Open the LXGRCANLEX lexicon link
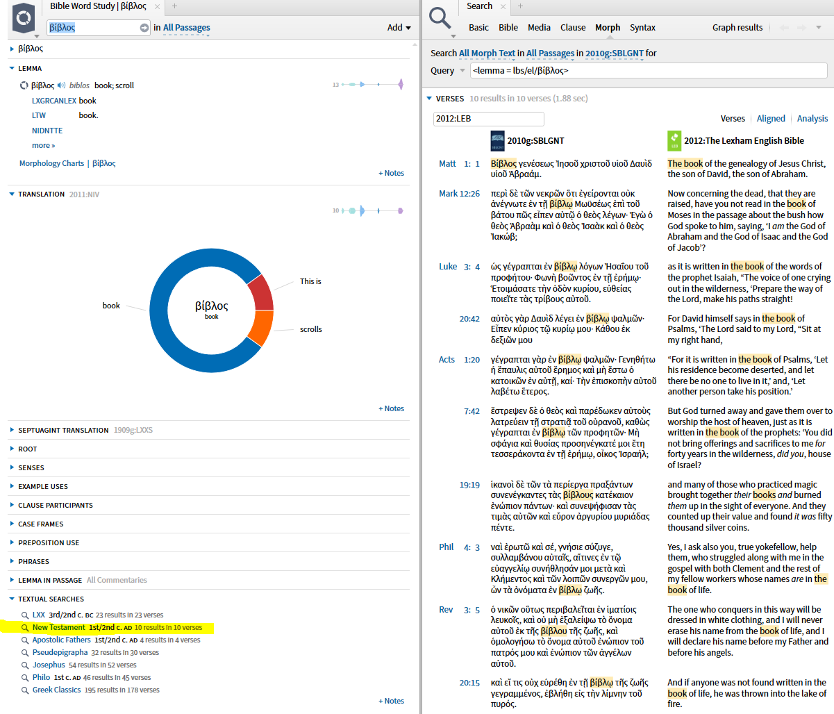This screenshot has height=714, width=834. [54, 101]
